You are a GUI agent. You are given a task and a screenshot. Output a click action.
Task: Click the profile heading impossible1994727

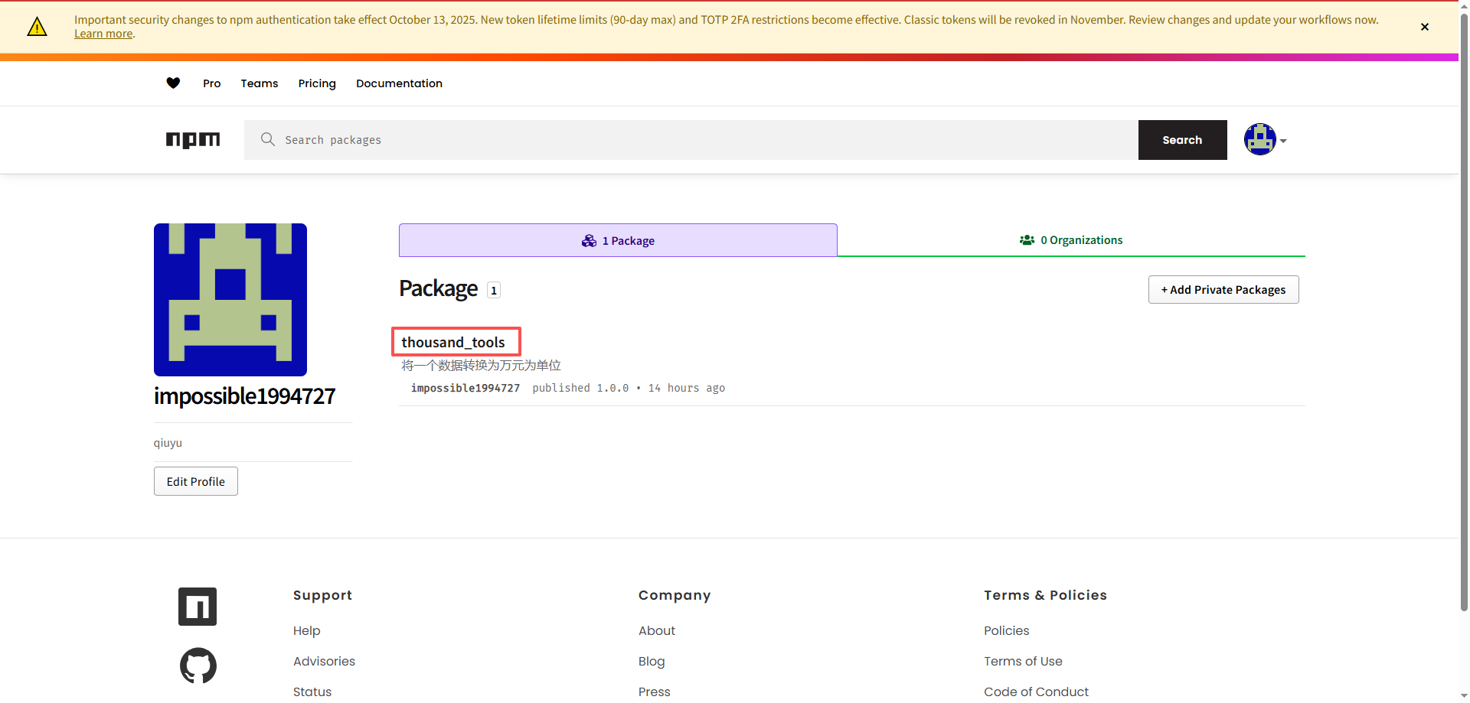pyautogui.click(x=244, y=396)
